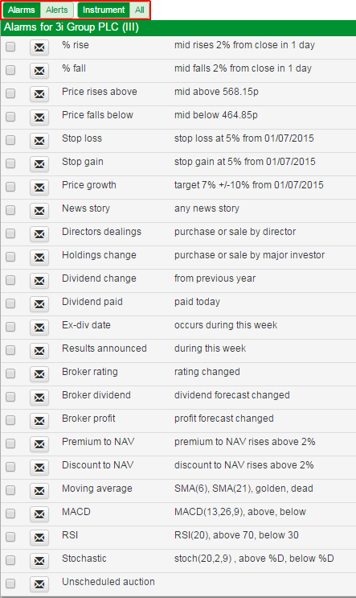The width and height of the screenshot is (356, 598).
Task: Select the Stochastic alarm checkbox
Action: 10,560
